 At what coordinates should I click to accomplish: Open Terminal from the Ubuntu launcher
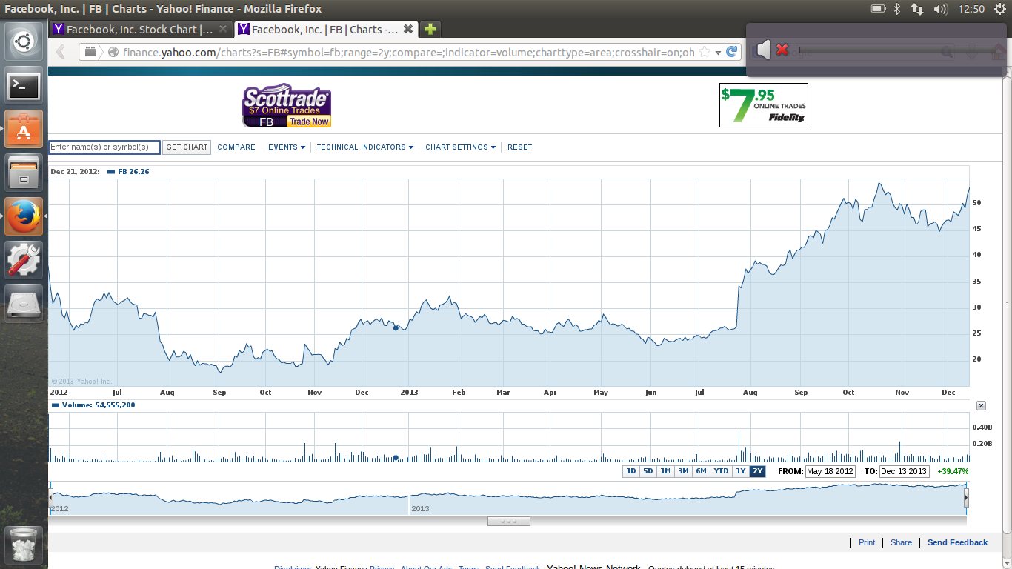tap(24, 87)
